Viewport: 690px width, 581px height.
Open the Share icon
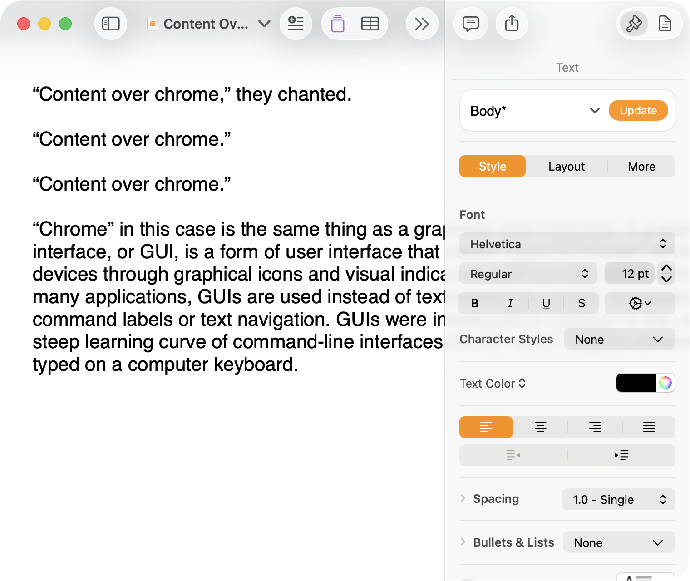point(512,24)
